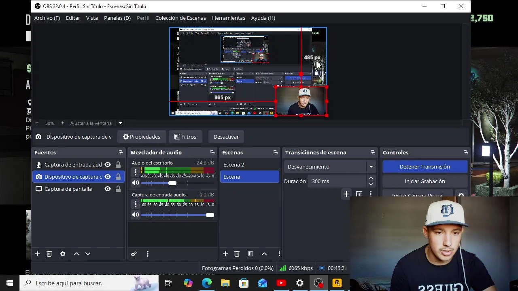Open source properties gear in Fuentes toolbar
Image resolution: width=518 pixels, height=291 pixels.
coord(63,254)
